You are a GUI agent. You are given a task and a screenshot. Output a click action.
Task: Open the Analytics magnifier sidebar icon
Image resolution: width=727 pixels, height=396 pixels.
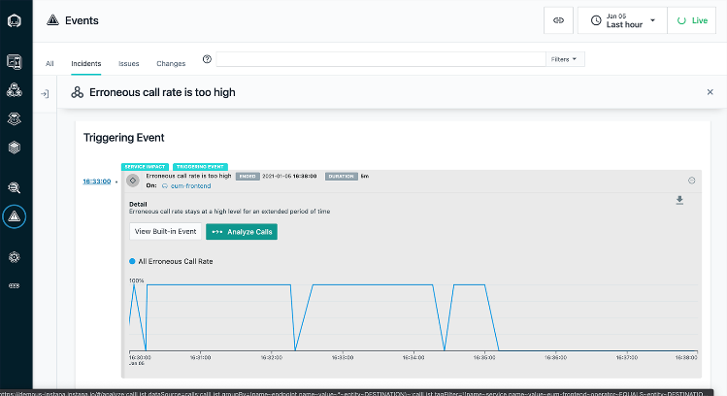pyautogui.click(x=15, y=187)
